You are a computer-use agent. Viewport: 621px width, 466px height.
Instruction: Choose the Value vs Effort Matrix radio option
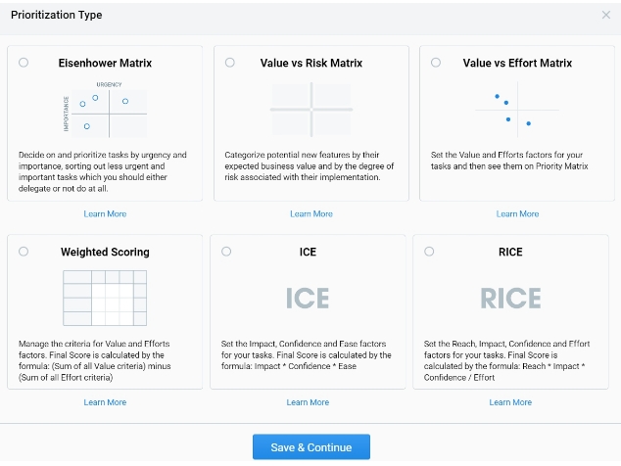(x=436, y=63)
